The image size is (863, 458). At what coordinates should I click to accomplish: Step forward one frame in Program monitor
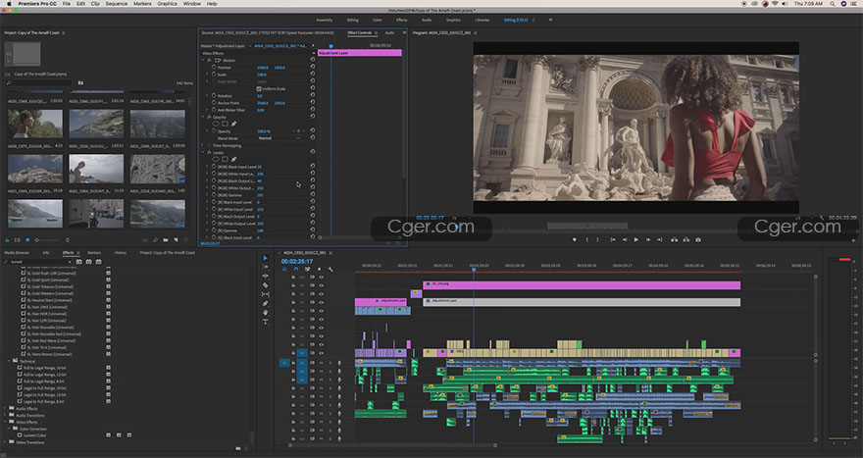click(x=648, y=240)
